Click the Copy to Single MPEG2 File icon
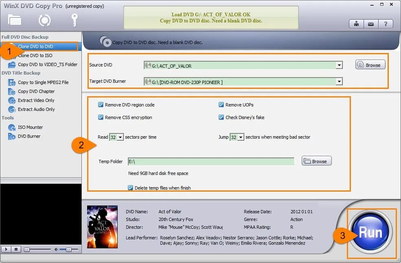This screenshot has width=401, height=263. coord(12,82)
